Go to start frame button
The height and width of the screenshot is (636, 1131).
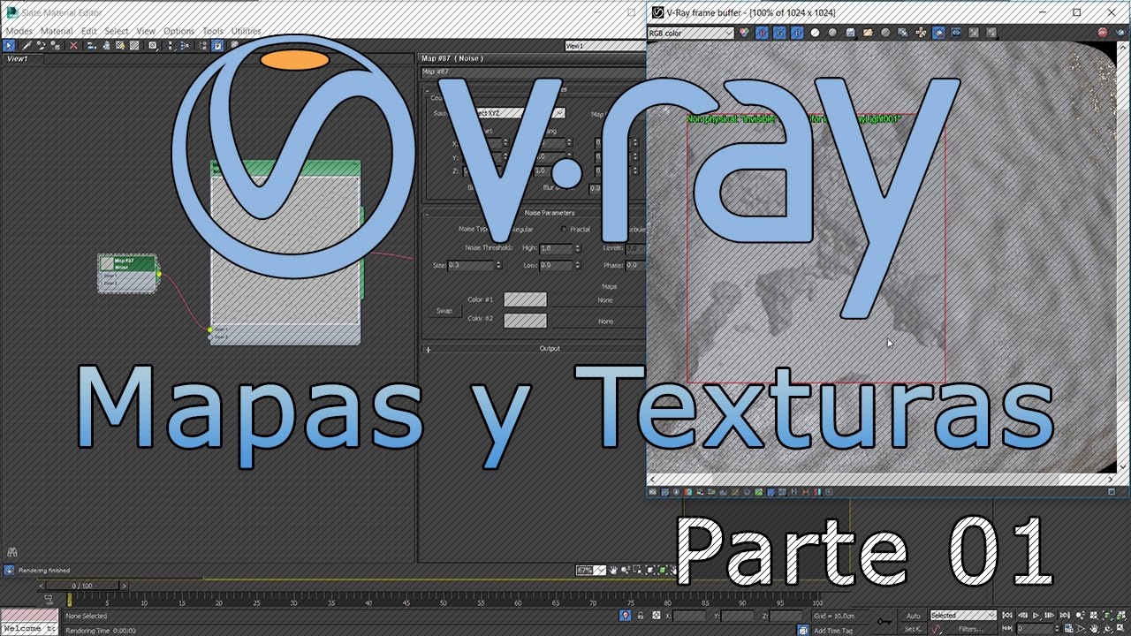(x=1006, y=616)
